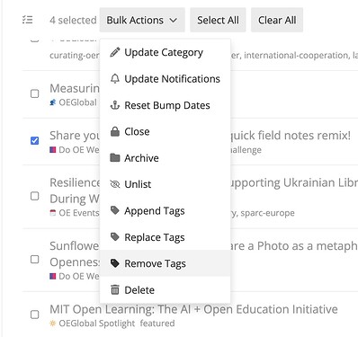This screenshot has width=358, height=337.
Task: Click the OE Events category label
Action: pos(79,213)
